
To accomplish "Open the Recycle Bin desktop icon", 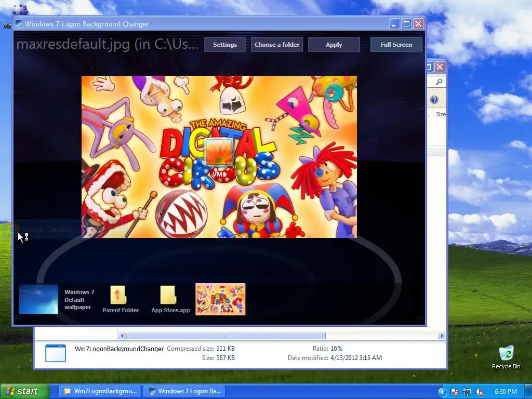I will (506, 357).
